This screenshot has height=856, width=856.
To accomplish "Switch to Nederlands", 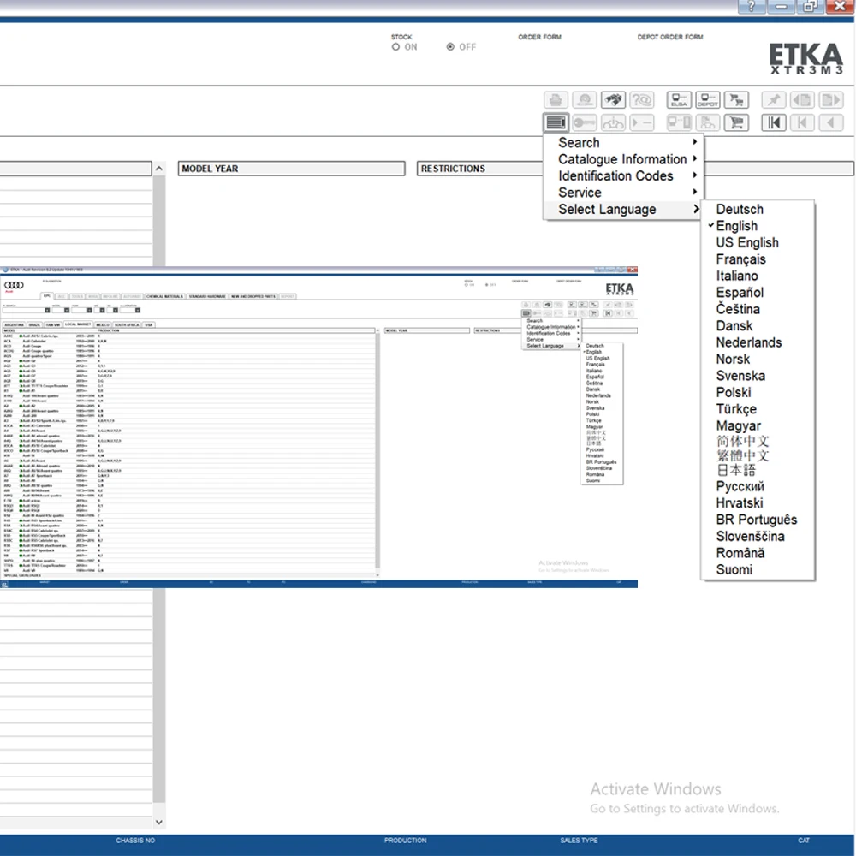I will click(x=749, y=343).
